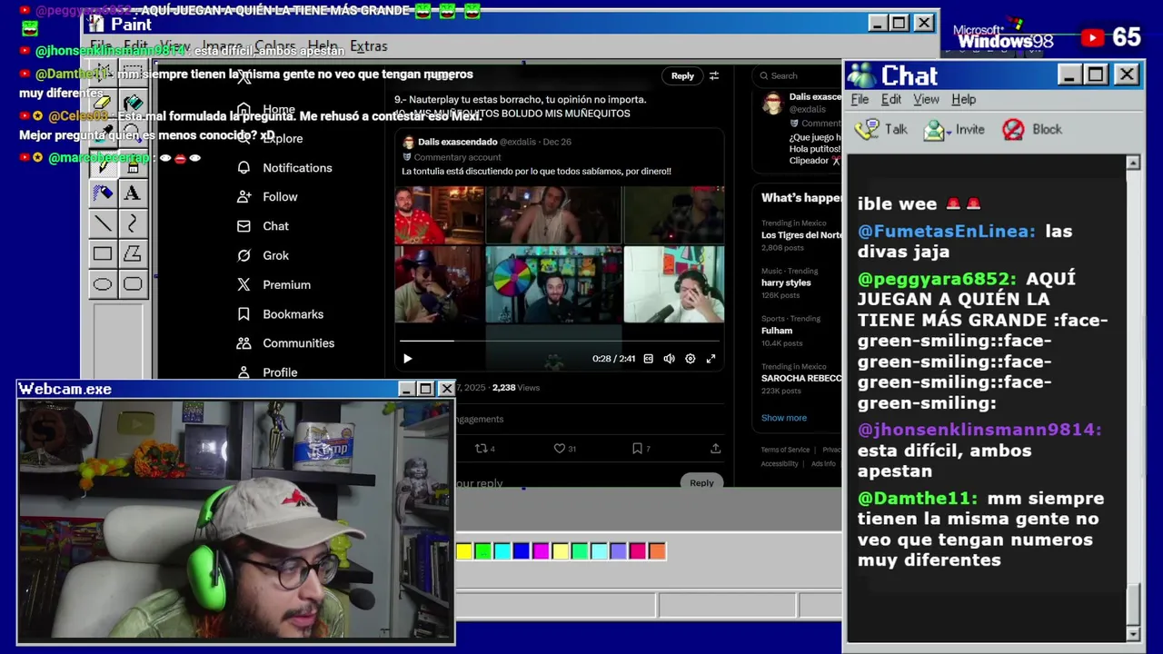The image size is (1163, 654).
Task: Pick the dark blue color swatch
Action: [x=521, y=550]
